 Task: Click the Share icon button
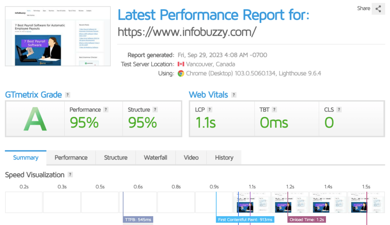[378, 9]
